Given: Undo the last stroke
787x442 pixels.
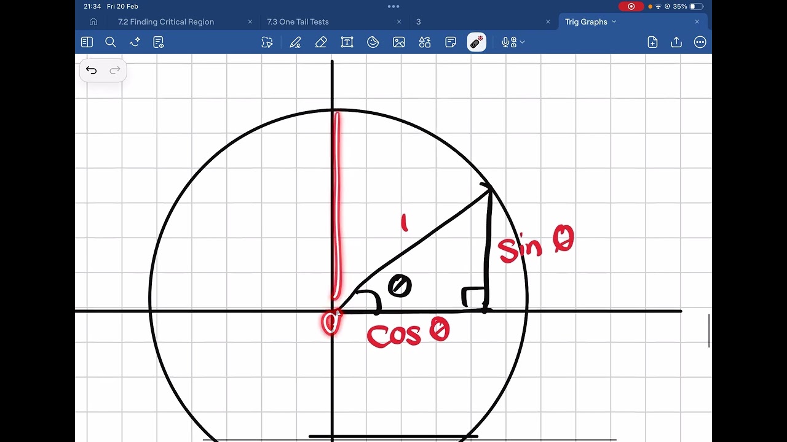Looking at the screenshot, I should 92,71.
